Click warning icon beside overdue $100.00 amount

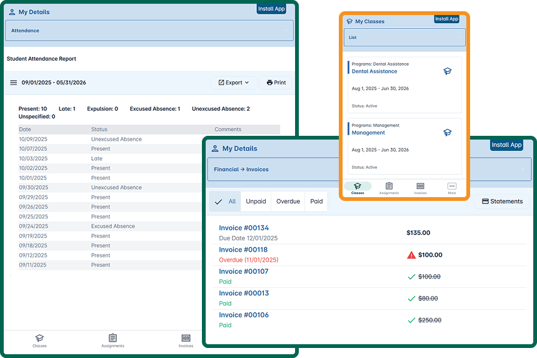point(411,255)
